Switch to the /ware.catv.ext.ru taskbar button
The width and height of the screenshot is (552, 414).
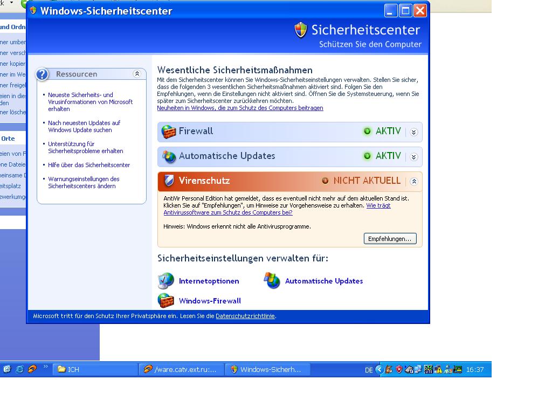coord(181,369)
